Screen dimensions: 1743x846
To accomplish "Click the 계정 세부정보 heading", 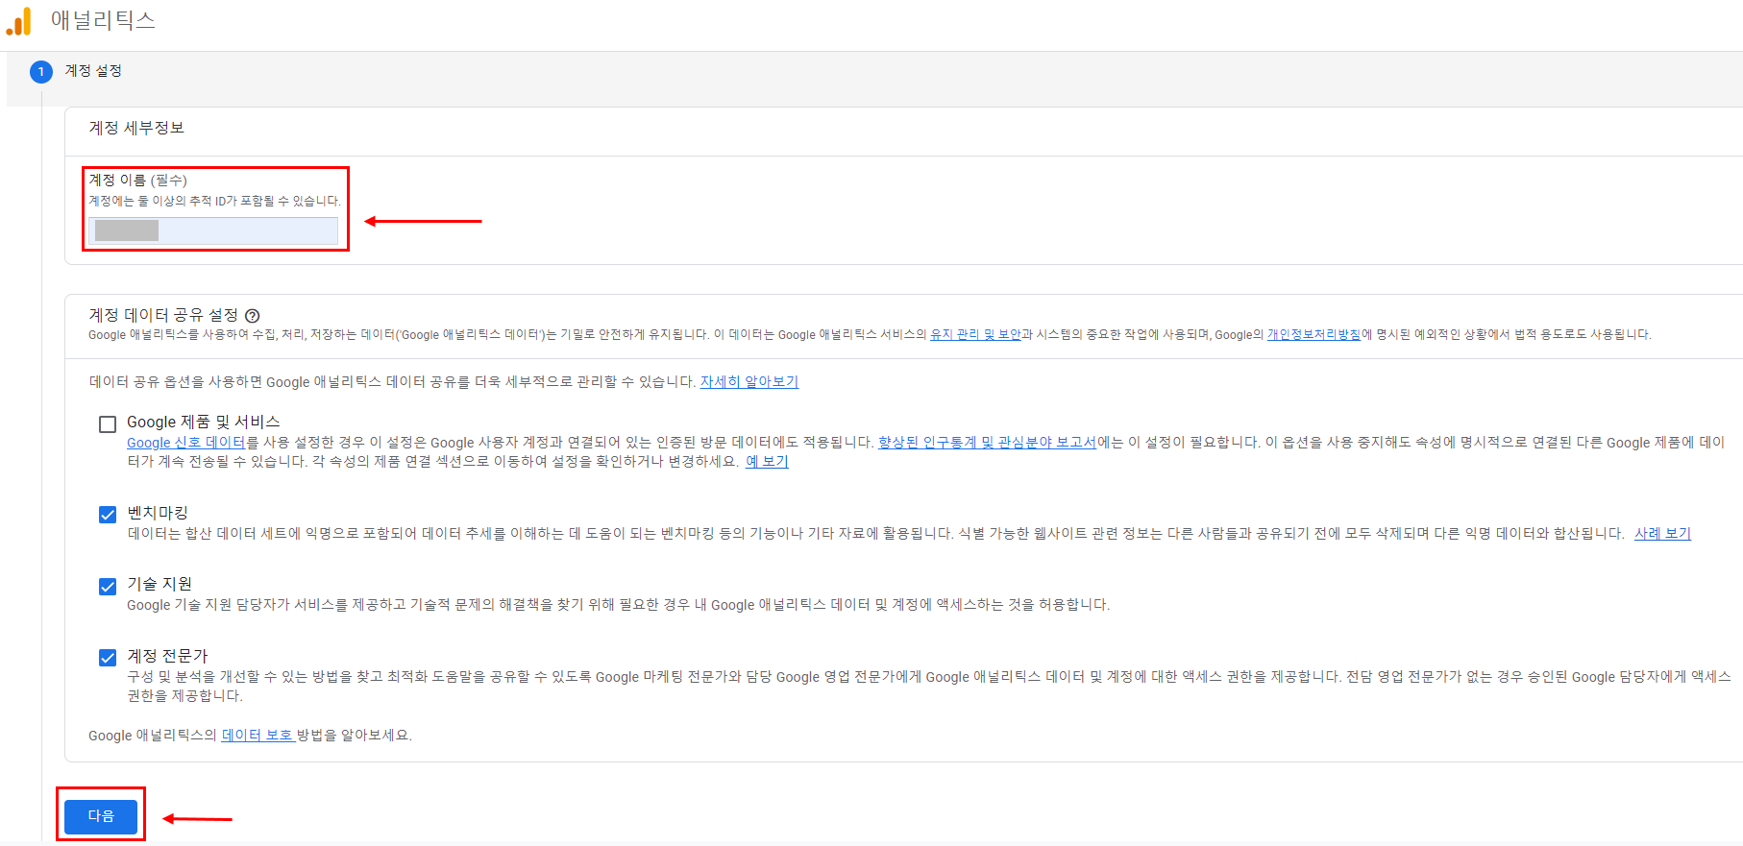I will 136,128.
